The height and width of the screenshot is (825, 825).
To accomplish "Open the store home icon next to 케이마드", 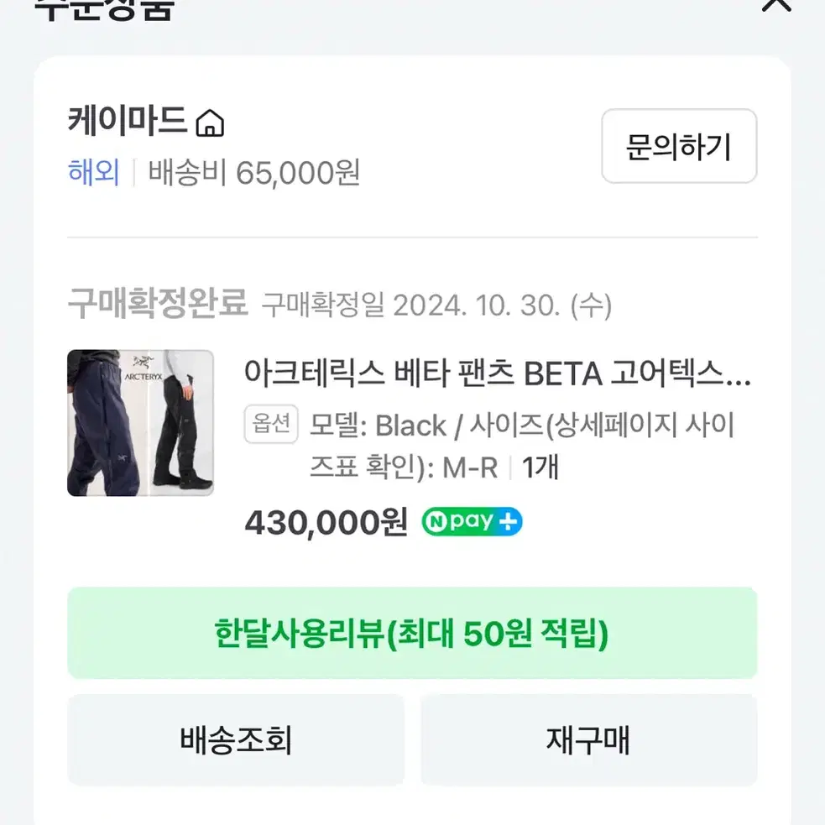I will 210,123.
